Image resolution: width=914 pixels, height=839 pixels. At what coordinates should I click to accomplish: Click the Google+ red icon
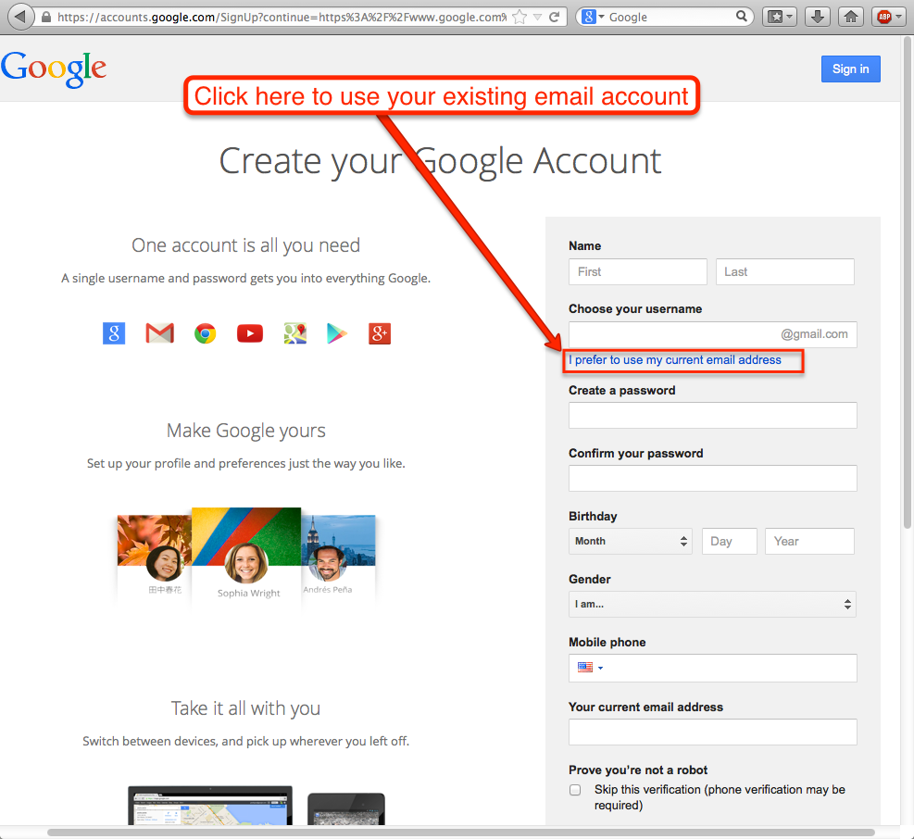(x=380, y=333)
